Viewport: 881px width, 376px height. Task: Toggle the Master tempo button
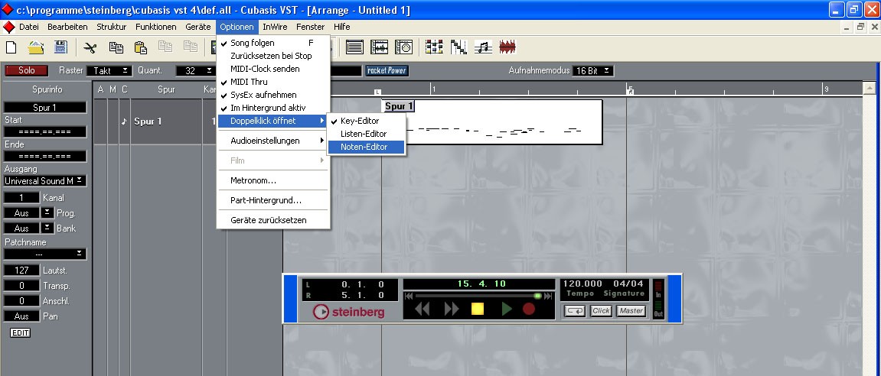tap(631, 311)
